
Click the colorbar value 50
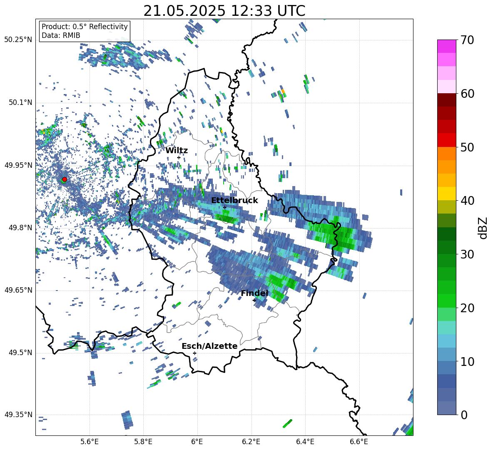pos(467,147)
